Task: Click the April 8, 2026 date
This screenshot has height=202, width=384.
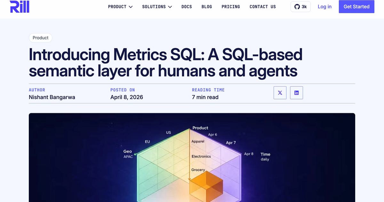Action: (127, 97)
